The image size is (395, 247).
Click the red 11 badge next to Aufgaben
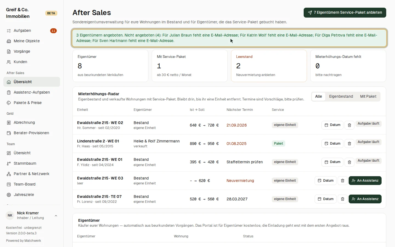(53, 31)
